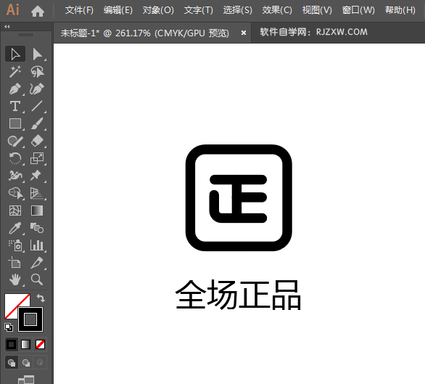
Task: Open the 帮助(H) menu
Action: coord(400,10)
